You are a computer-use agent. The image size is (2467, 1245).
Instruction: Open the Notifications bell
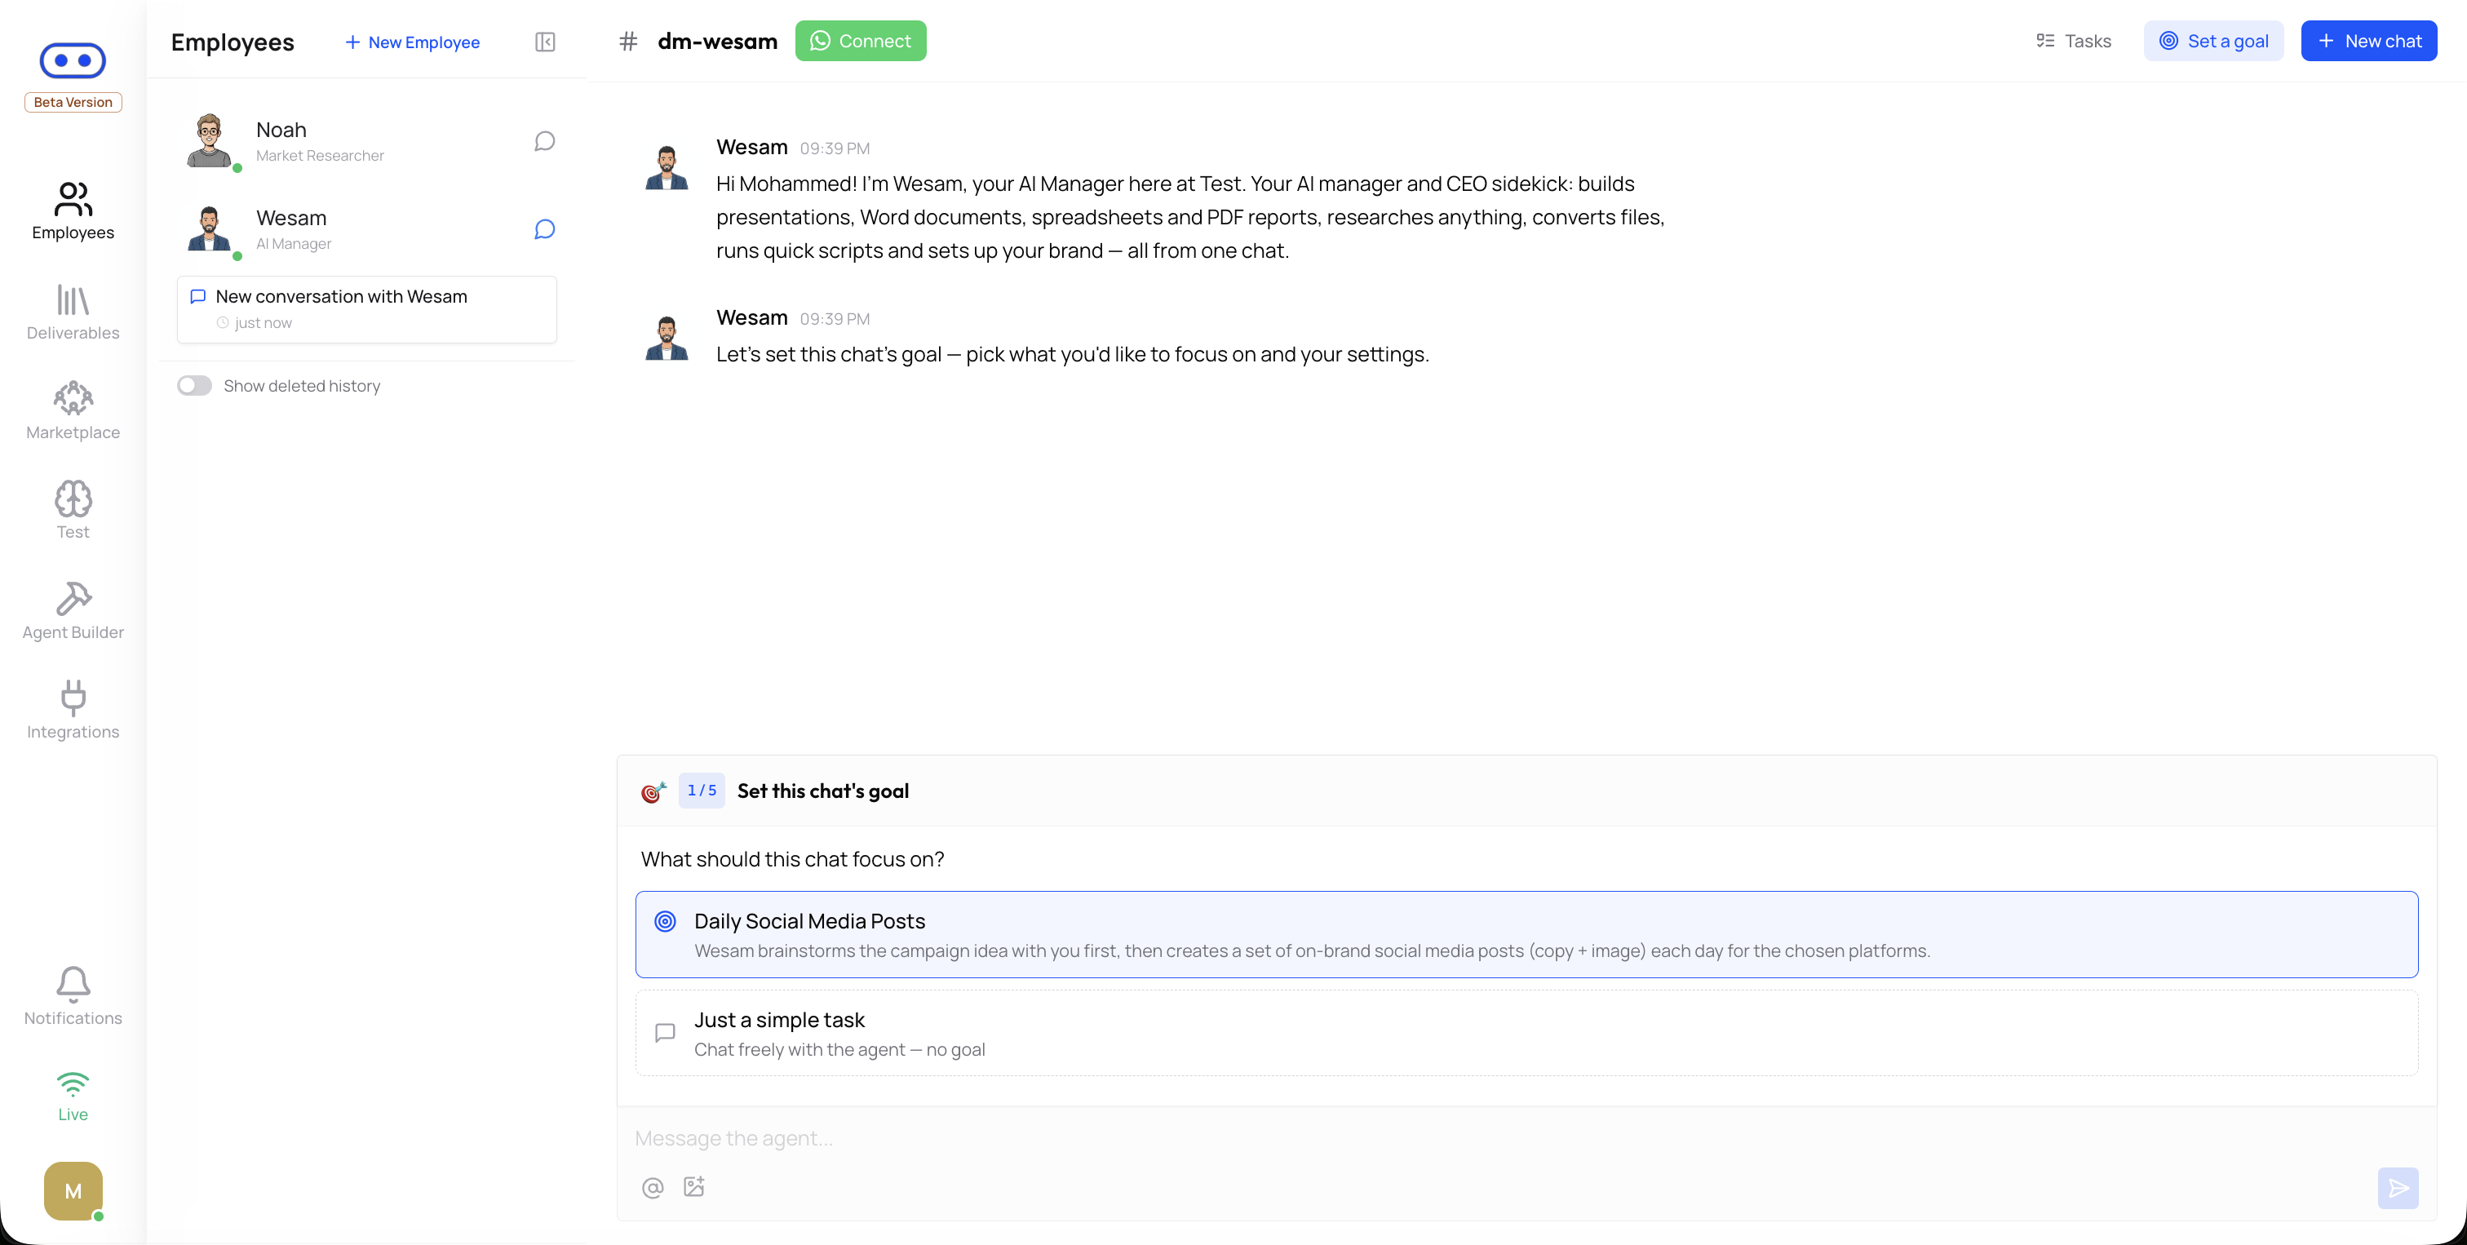coord(73,985)
